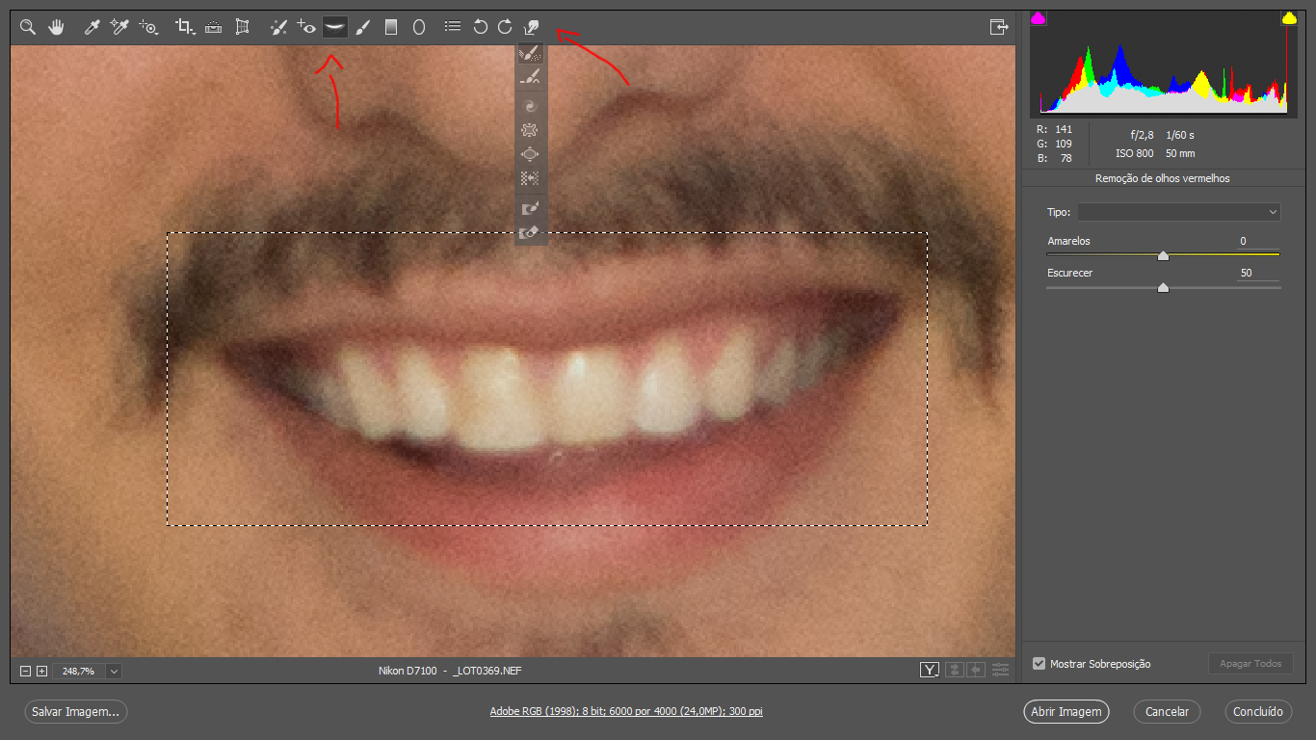Pick the bloat tool in flyout

pyautogui.click(x=531, y=154)
